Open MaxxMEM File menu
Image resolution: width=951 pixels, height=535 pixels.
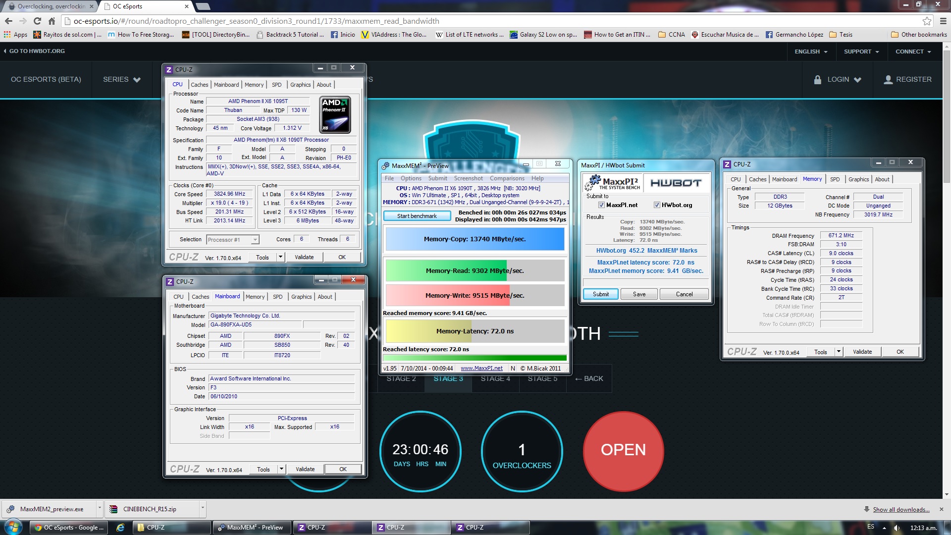pyautogui.click(x=389, y=178)
